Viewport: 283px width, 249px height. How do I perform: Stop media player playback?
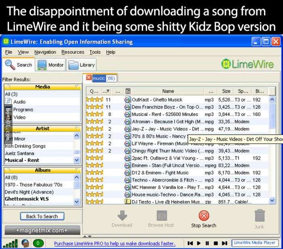pyautogui.click(x=215, y=243)
